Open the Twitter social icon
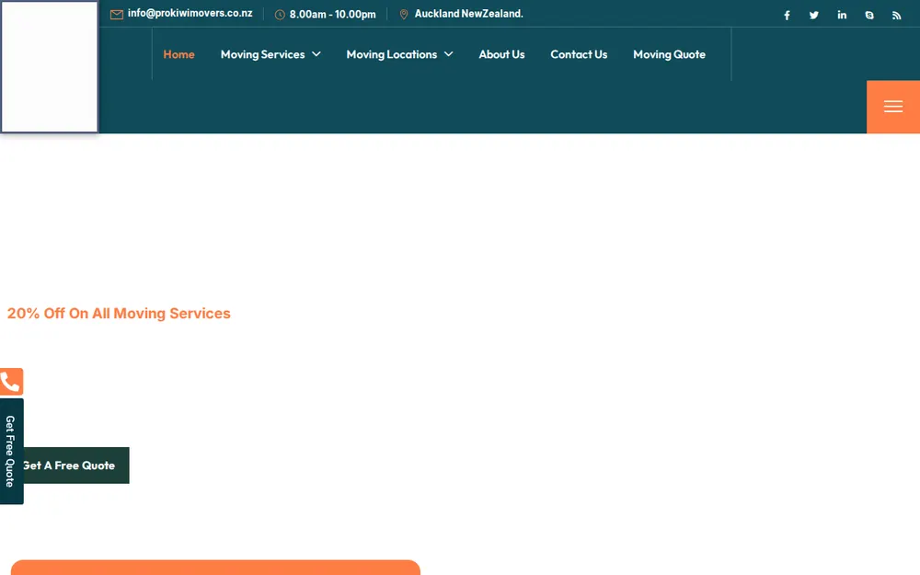Image resolution: width=920 pixels, height=575 pixels. (814, 16)
